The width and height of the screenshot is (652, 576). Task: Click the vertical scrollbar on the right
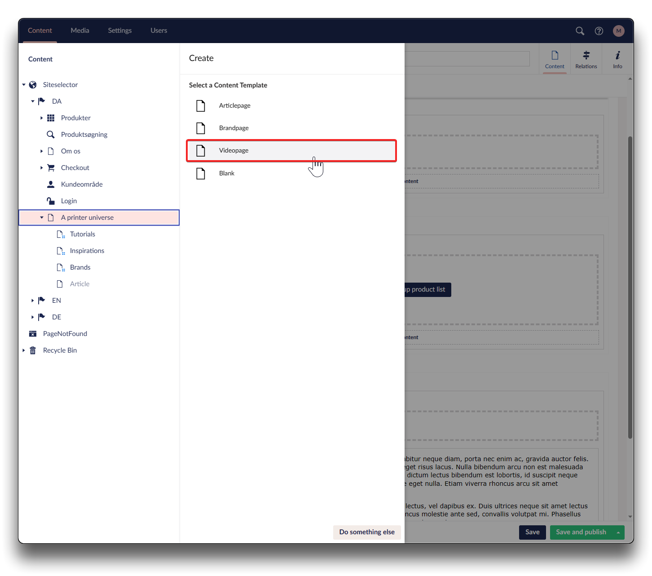pyautogui.click(x=630, y=287)
